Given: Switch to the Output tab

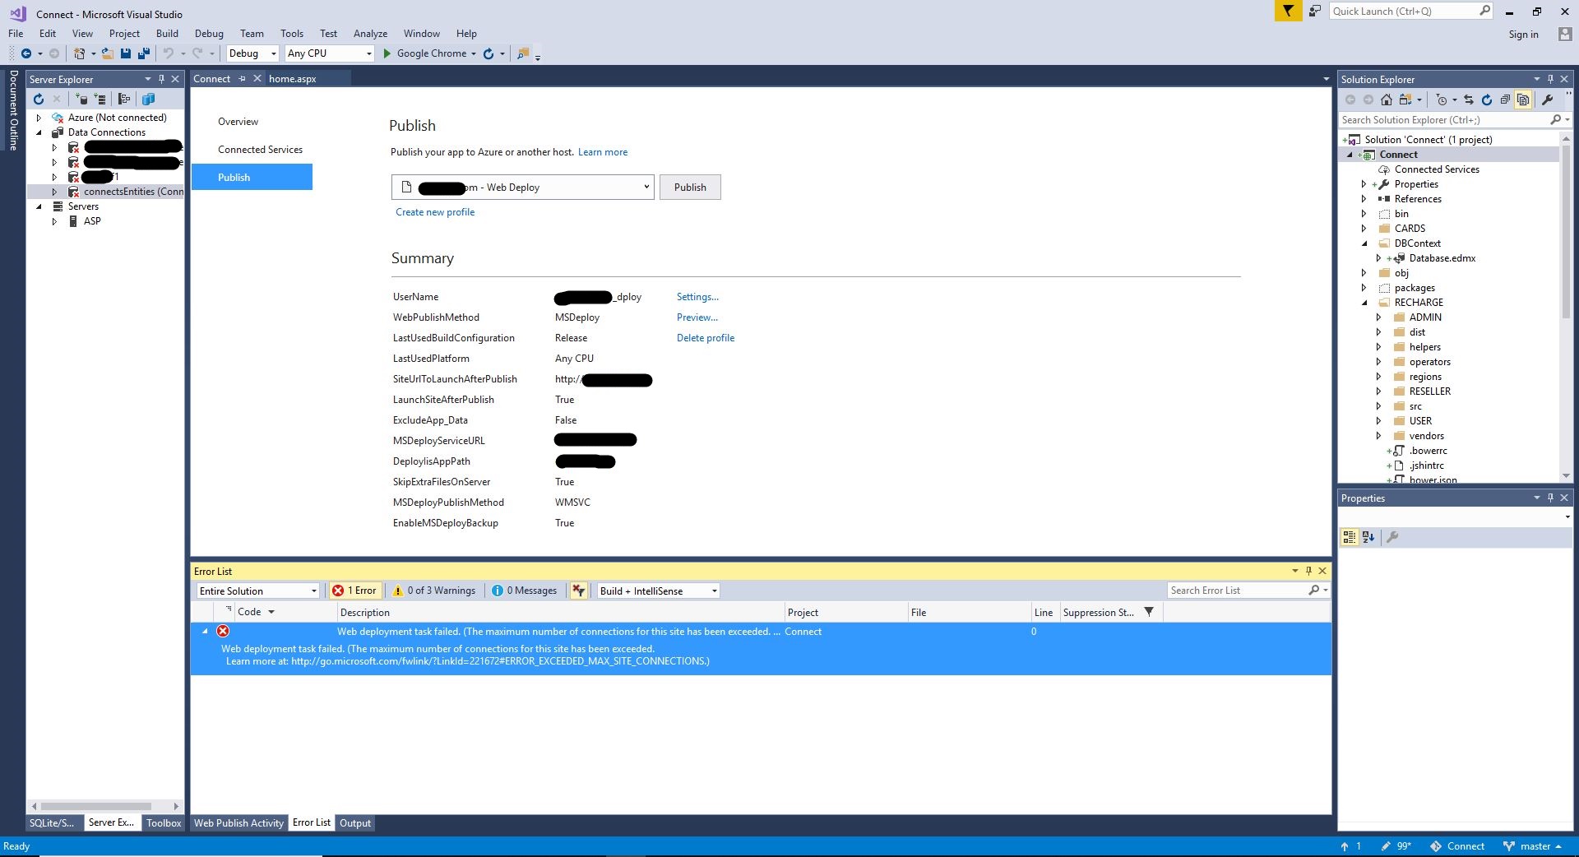Looking at the screenshot, I should click(355, 823).
